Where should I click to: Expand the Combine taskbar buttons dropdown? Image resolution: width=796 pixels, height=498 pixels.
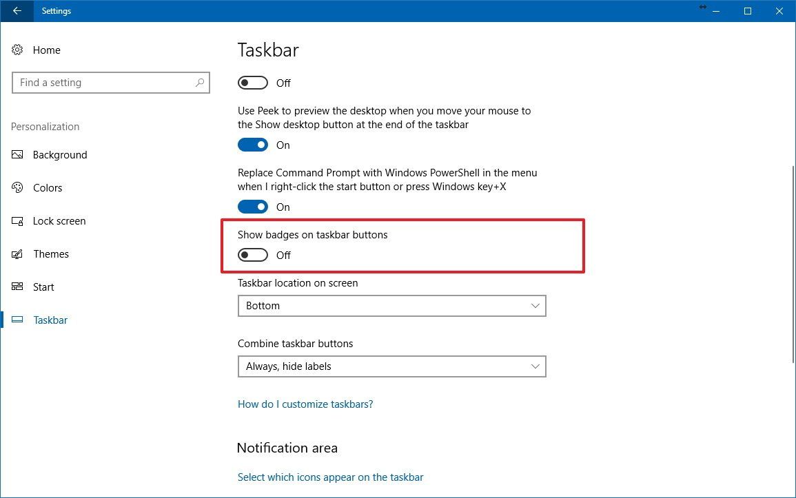pyautogui.click(x=391, y=366)
